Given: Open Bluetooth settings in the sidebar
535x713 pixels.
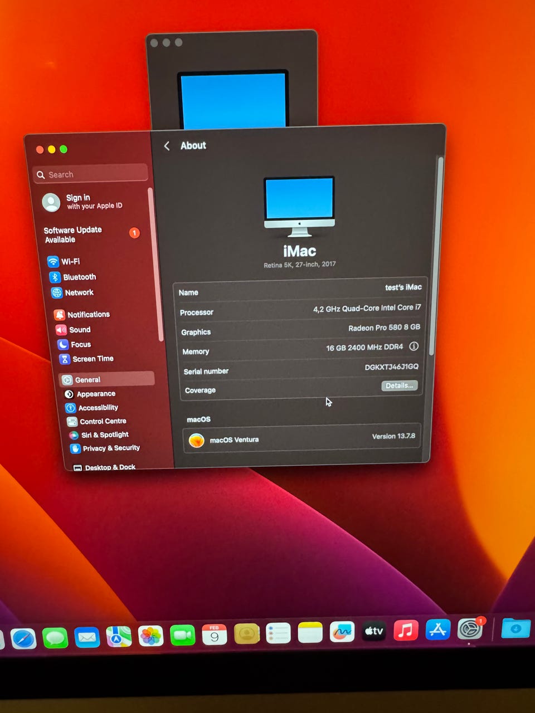Looking at the screenshot, I should 73,277.
